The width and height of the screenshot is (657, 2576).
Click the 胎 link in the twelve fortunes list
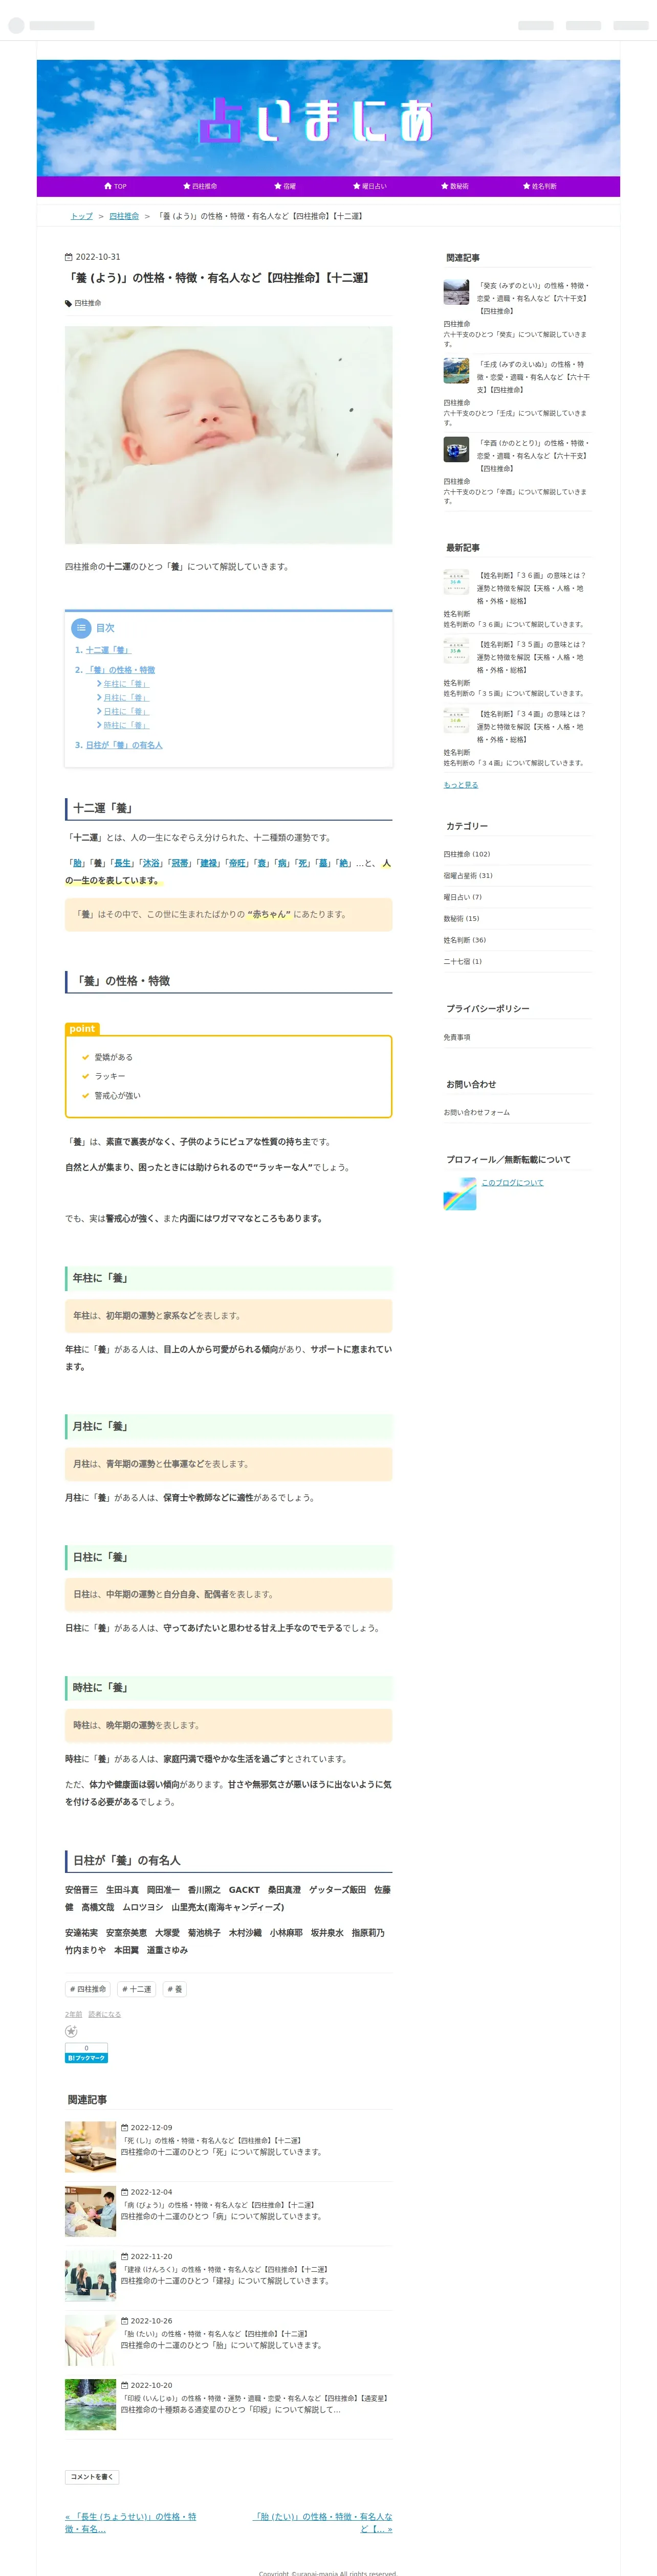point(77,863)
